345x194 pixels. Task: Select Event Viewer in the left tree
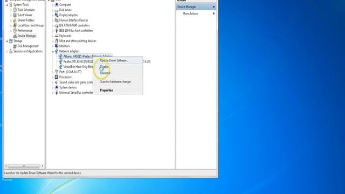25,15
